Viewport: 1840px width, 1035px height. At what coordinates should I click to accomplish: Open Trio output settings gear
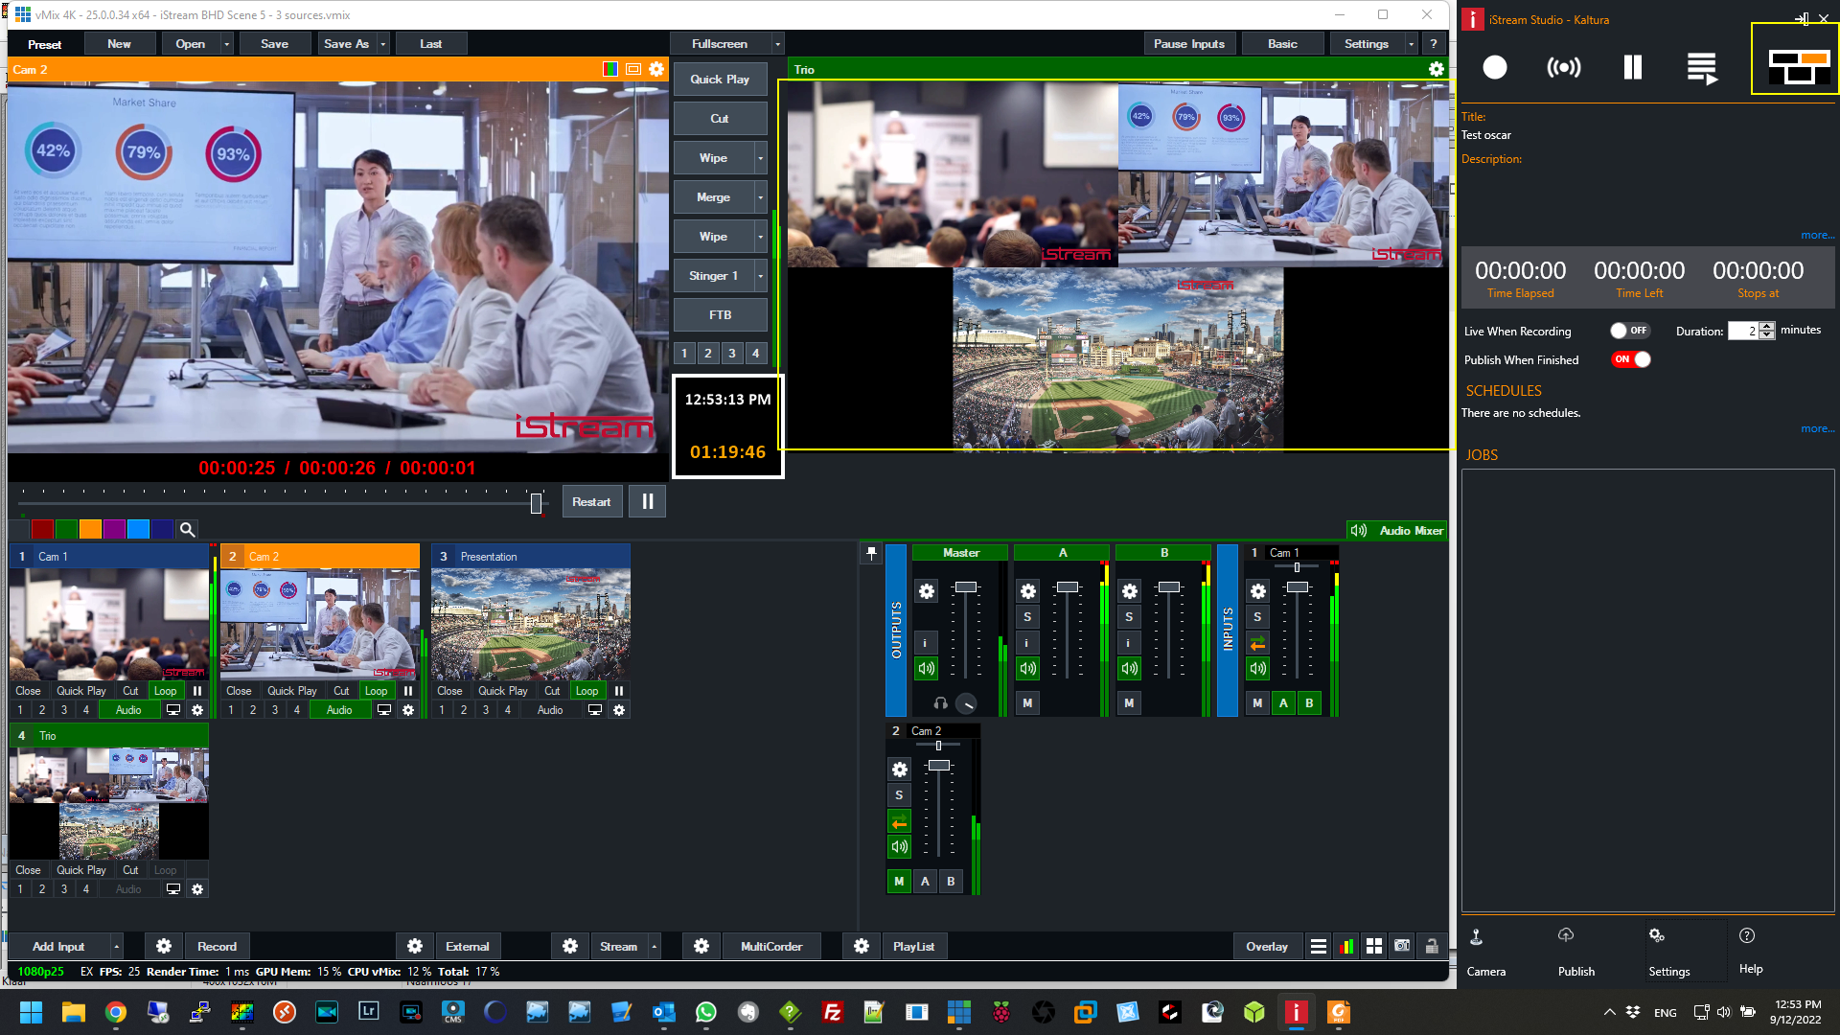pyautogui.click(x=1436, y=69)
